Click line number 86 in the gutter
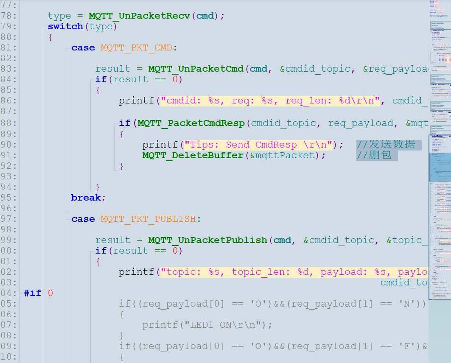 click(8, 101)
